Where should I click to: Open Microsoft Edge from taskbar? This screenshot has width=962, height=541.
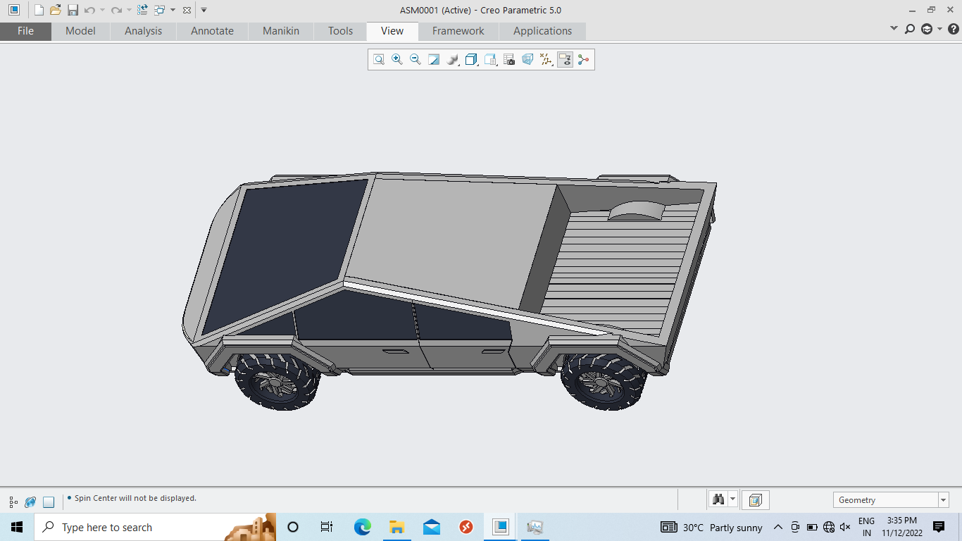362,527
